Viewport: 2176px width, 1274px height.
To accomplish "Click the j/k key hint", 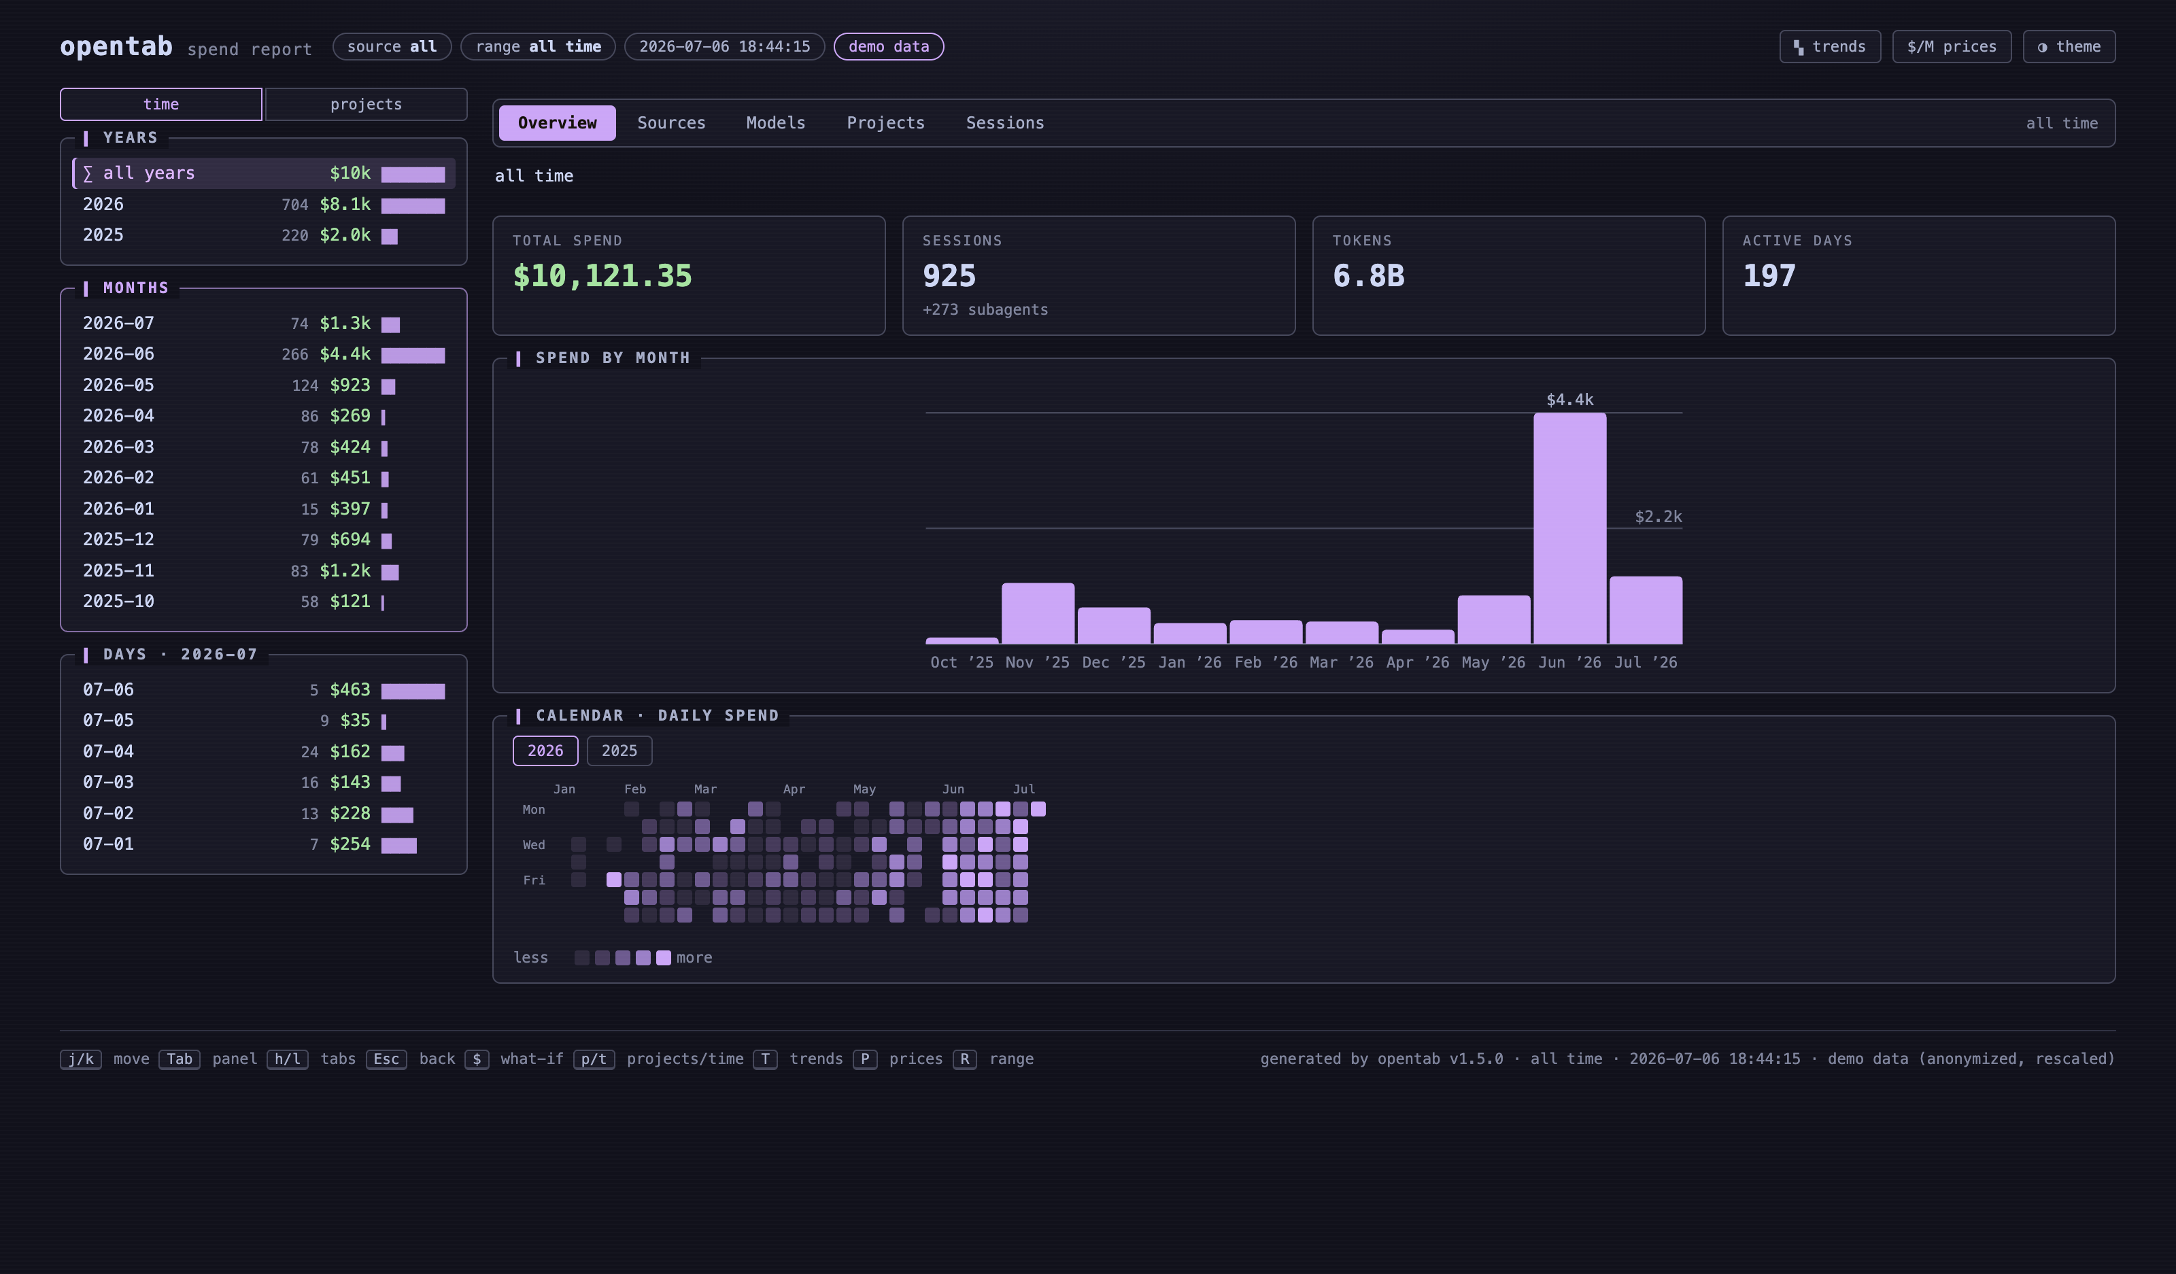I will 81,1059.
